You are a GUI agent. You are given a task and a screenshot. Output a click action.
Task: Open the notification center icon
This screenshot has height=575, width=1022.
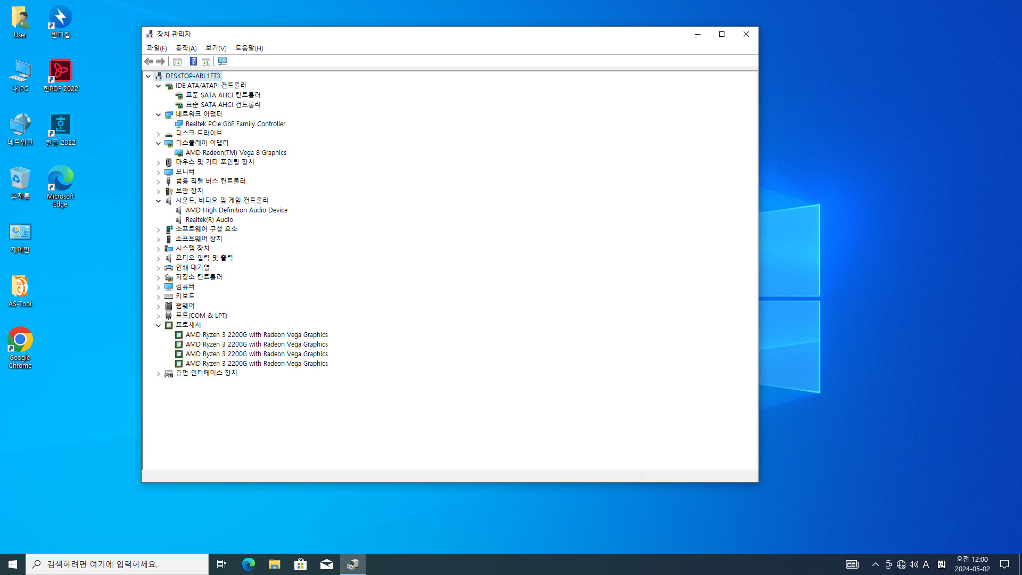click(x=1004, y=564)
